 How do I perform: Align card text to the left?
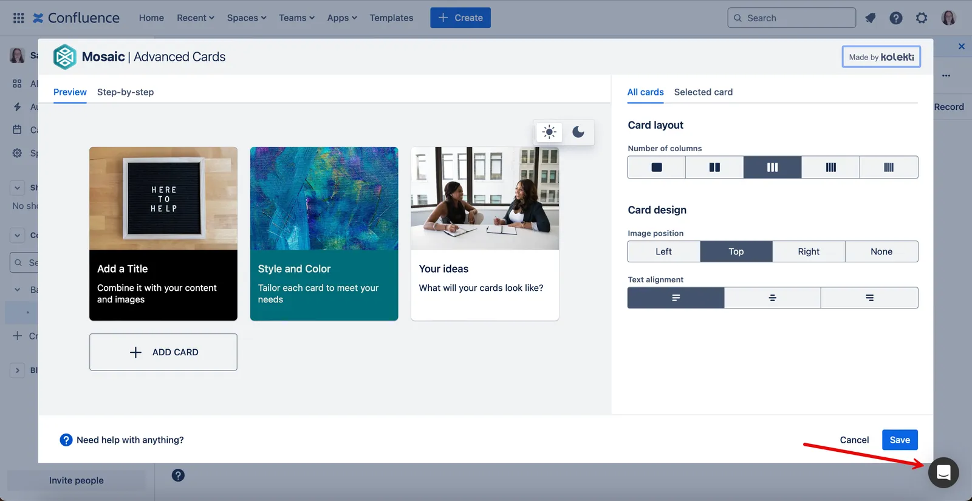676,298
